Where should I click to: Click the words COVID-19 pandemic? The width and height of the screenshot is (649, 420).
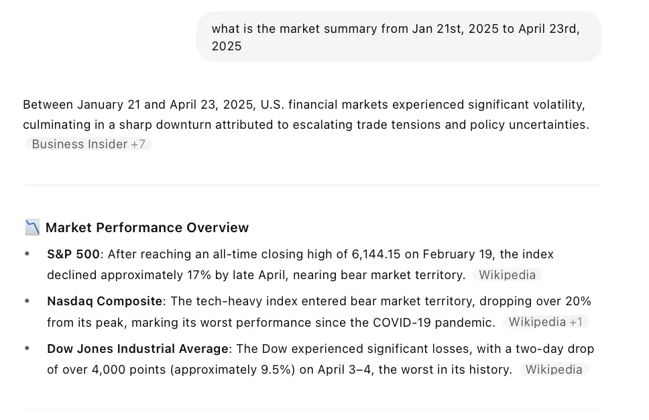[440, 322]
